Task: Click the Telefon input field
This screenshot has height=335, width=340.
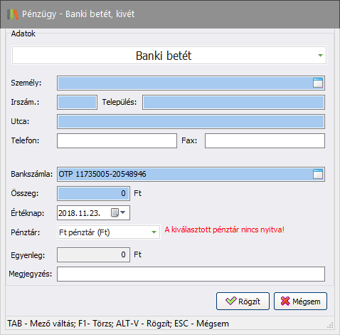Action: coord(117,140)
